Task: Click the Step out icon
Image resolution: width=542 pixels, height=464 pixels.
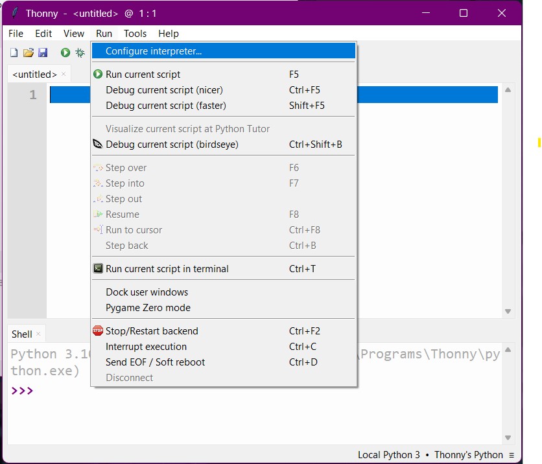Action: (x=98, y=199)
